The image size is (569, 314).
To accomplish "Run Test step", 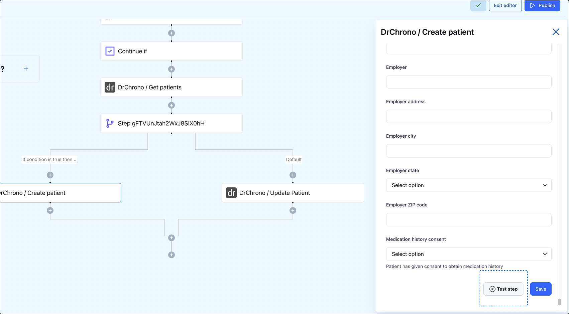I will pos(503,289).
